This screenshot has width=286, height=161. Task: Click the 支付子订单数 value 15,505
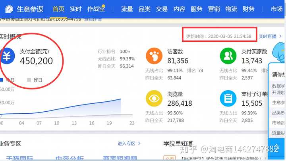(x=252, y=103)
